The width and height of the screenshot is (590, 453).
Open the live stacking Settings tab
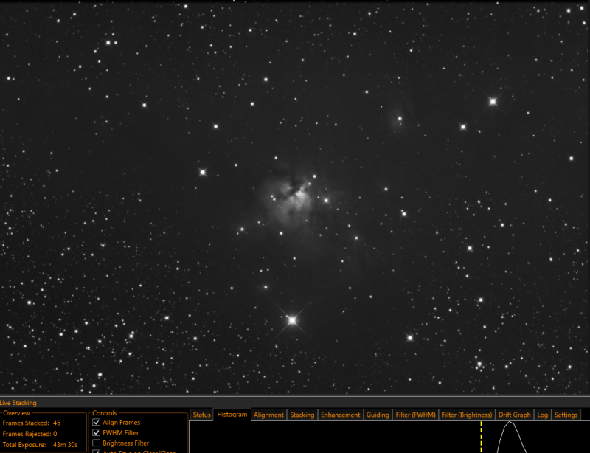(x=566, y=415)
